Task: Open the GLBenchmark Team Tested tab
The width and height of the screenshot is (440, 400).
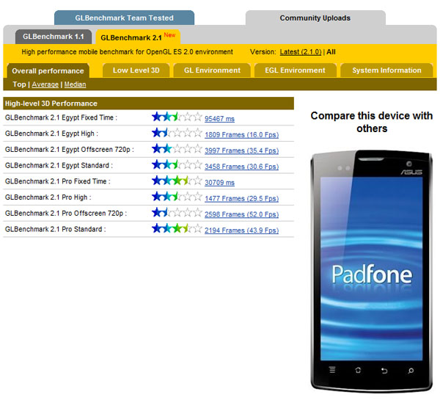Action: [124, 18]
